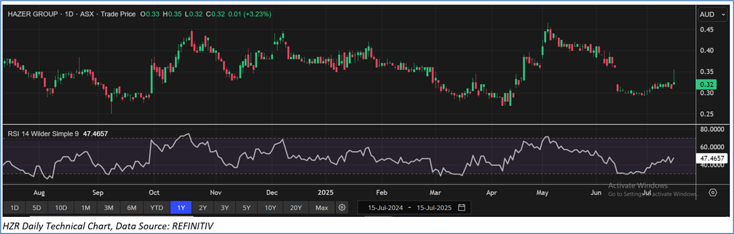The image size is (734, 234).
Task: Click the hexagon chart settings icon
Action: [x=712, y=193]
